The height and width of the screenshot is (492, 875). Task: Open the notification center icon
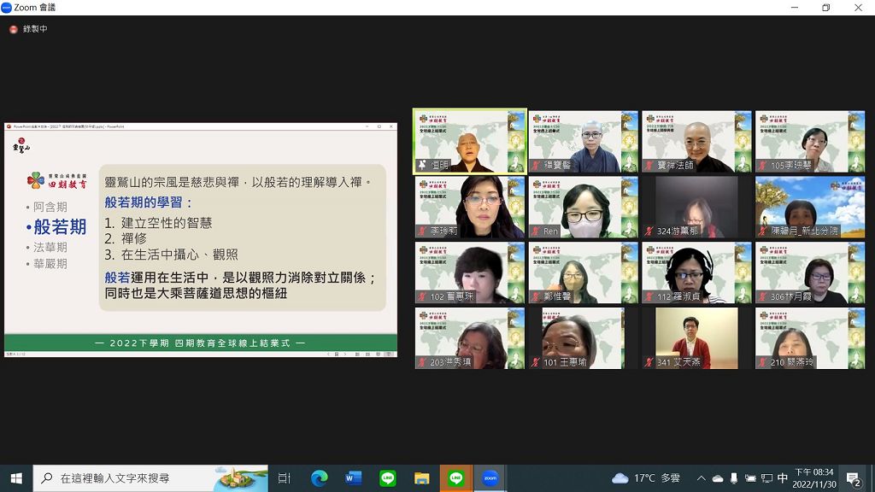pyautogui.click(x=854, y=478)
